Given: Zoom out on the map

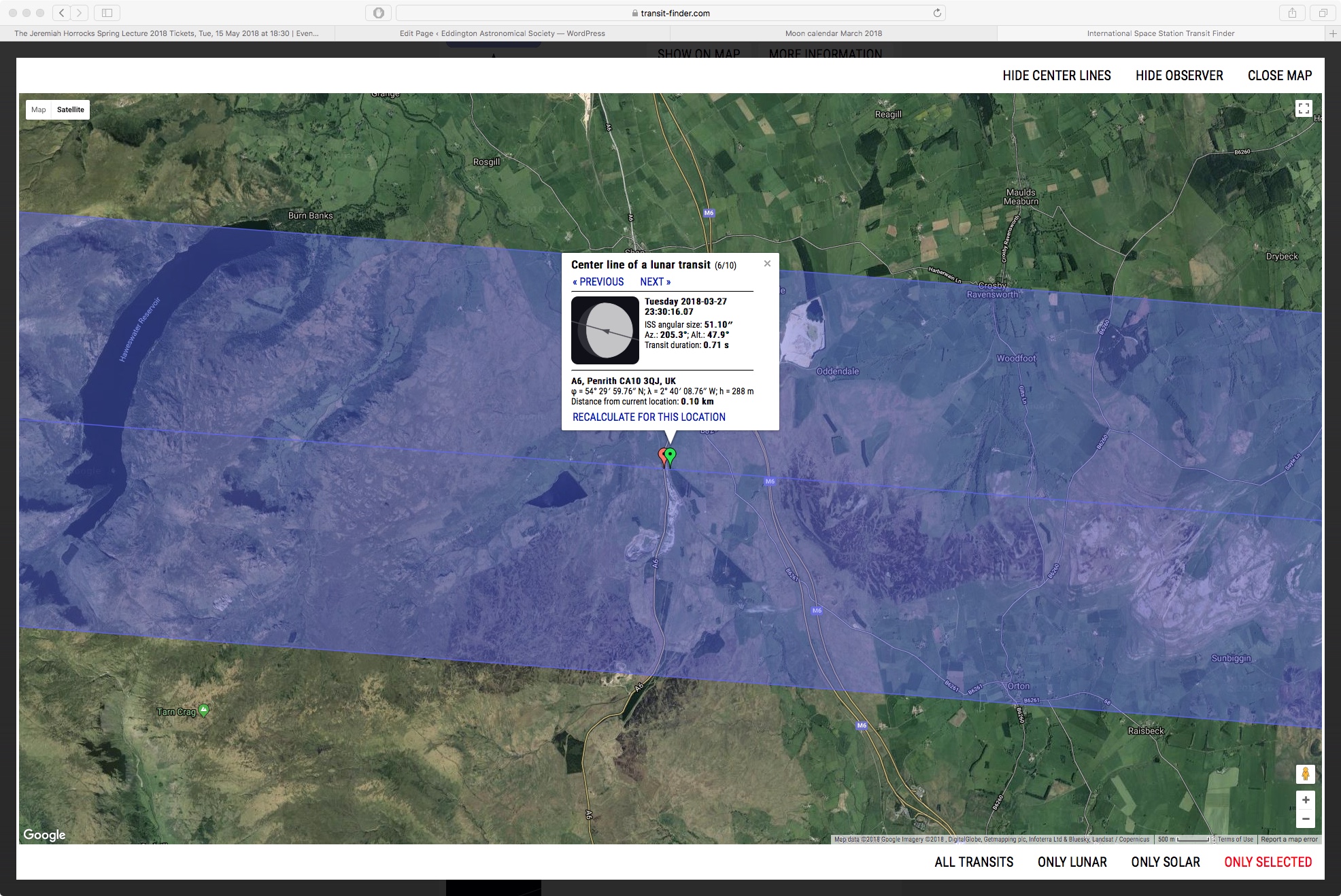Looking at the screenshot, I should point(1306,819).
